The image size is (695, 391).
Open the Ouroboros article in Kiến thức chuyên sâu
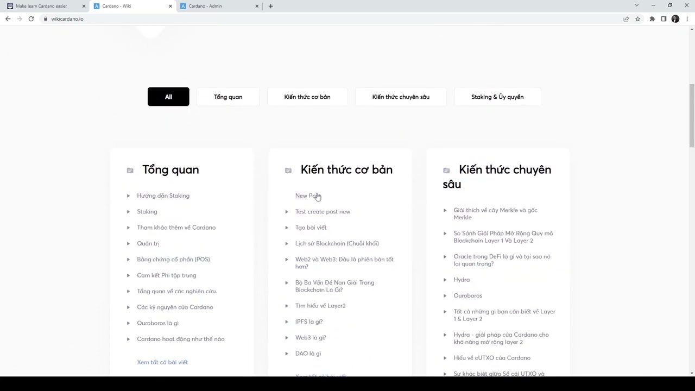(468, 295)
